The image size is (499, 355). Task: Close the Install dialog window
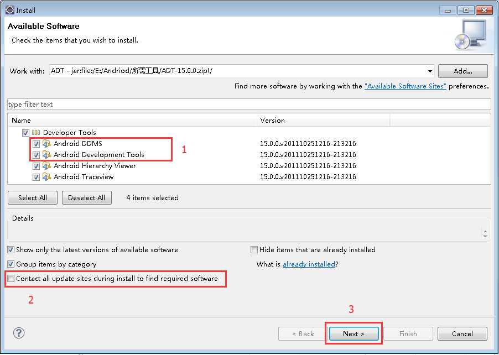click(x=484, y=11)
